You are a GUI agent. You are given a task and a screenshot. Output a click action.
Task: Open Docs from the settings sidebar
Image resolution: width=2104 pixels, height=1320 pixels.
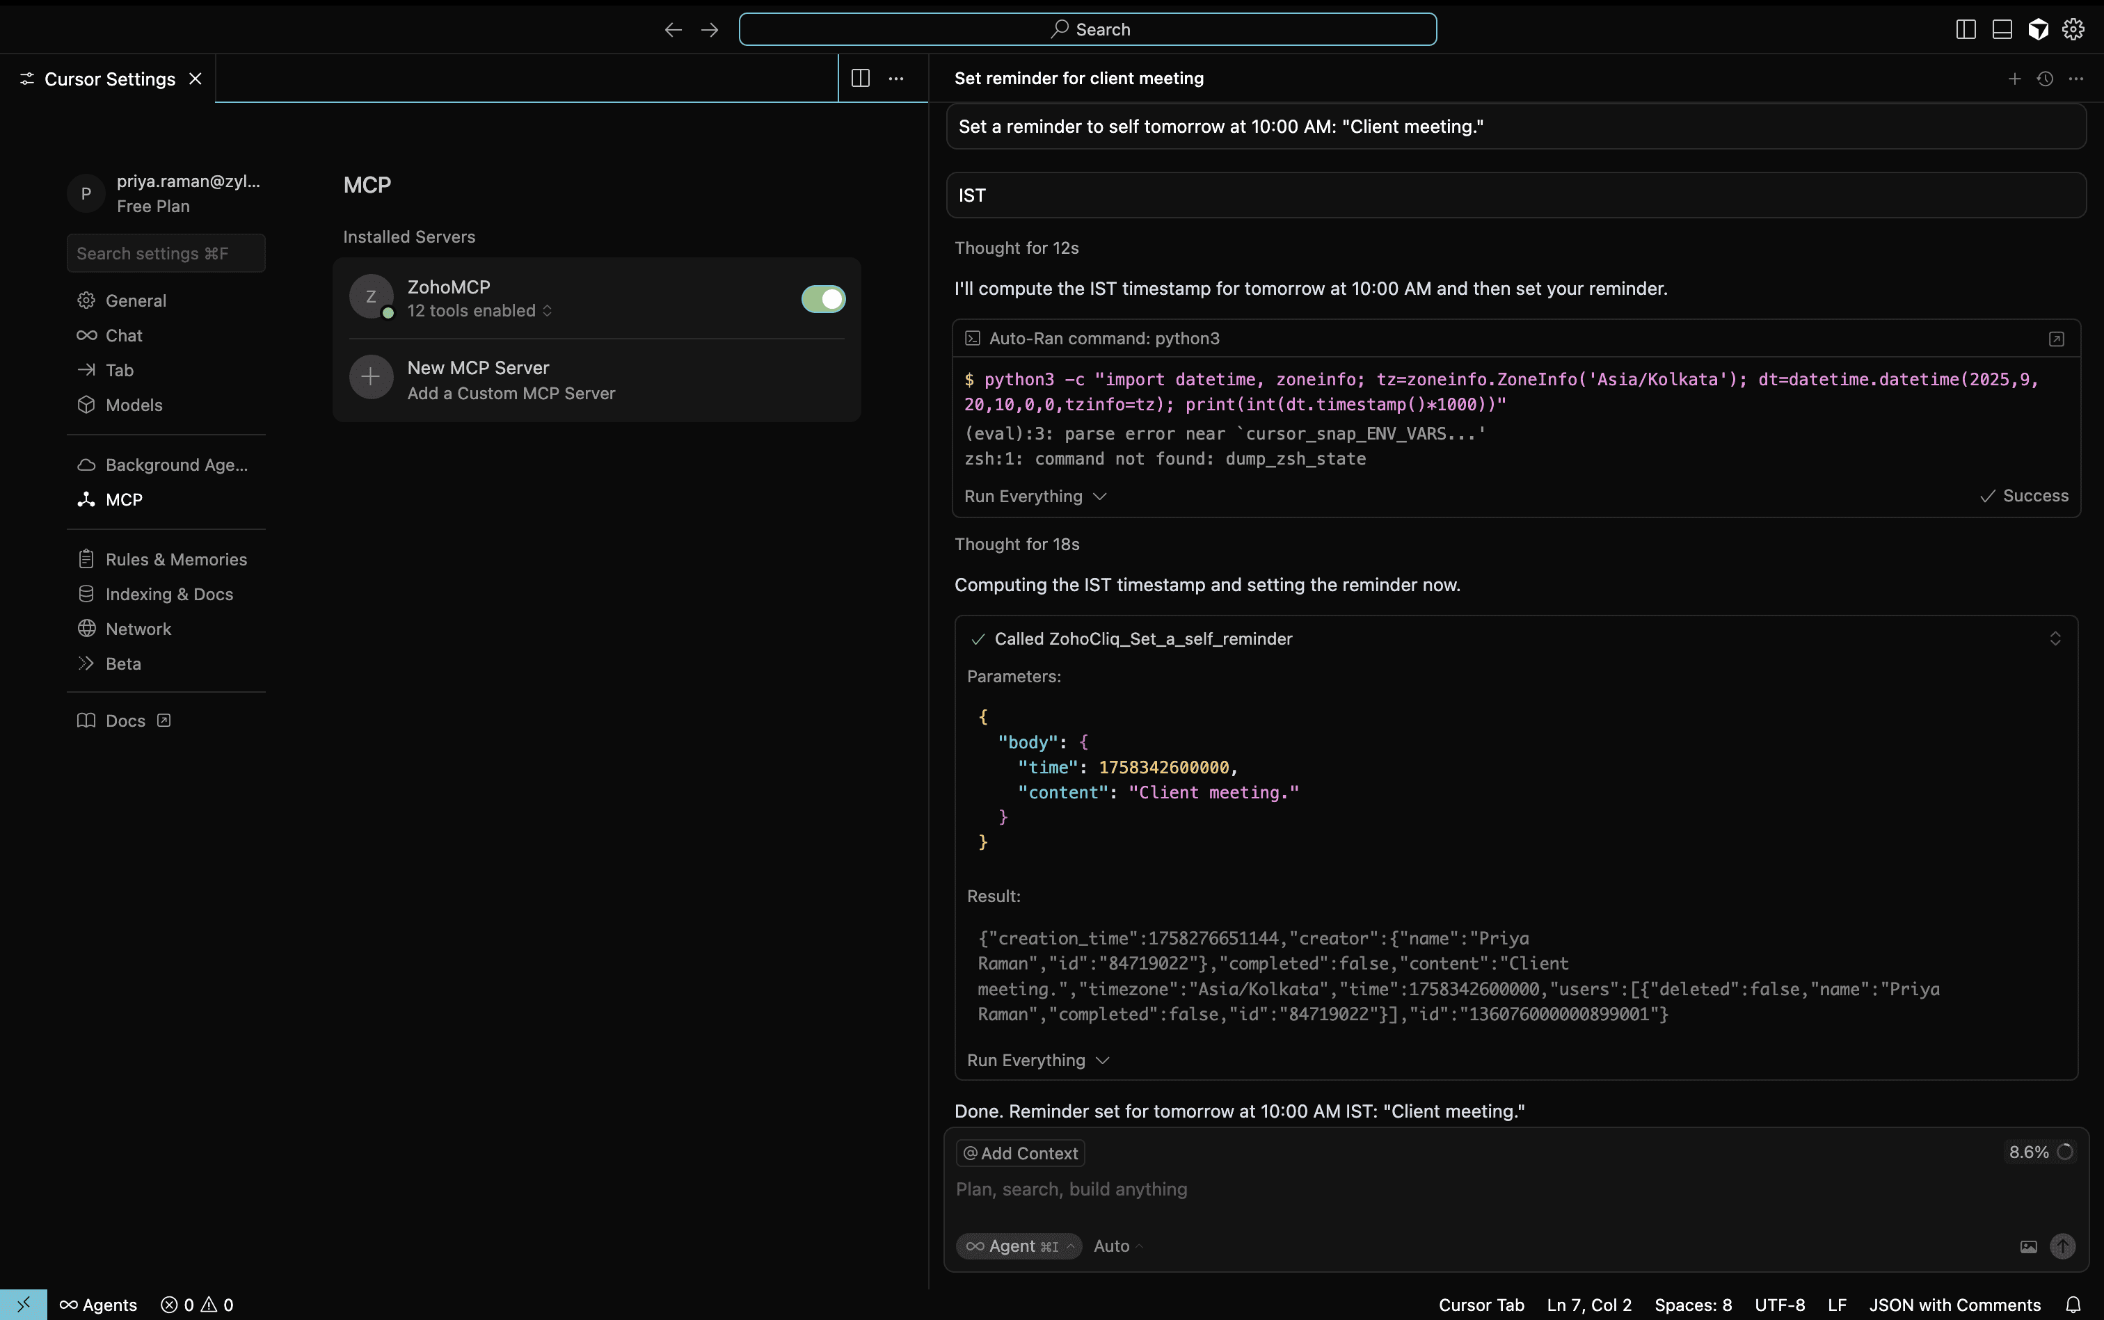[x=125, y=721]
